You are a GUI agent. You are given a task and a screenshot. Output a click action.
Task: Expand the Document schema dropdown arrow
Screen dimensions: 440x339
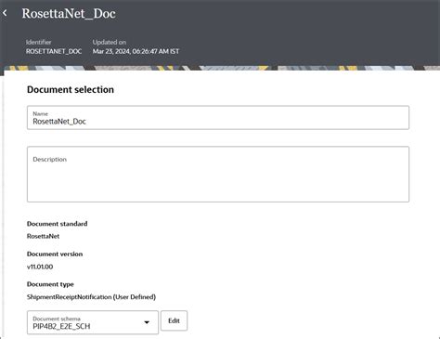(147, 322)
